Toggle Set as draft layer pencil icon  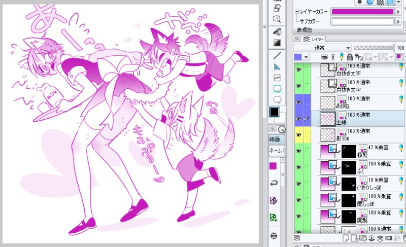click(341, 57)
